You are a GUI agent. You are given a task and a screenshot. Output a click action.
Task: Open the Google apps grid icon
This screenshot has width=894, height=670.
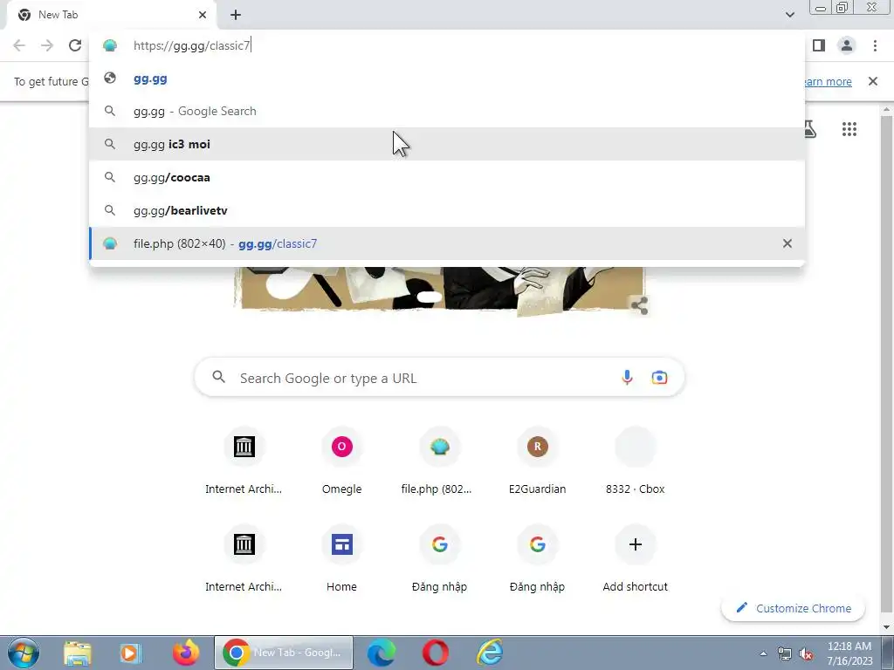[x=849, y=129]
